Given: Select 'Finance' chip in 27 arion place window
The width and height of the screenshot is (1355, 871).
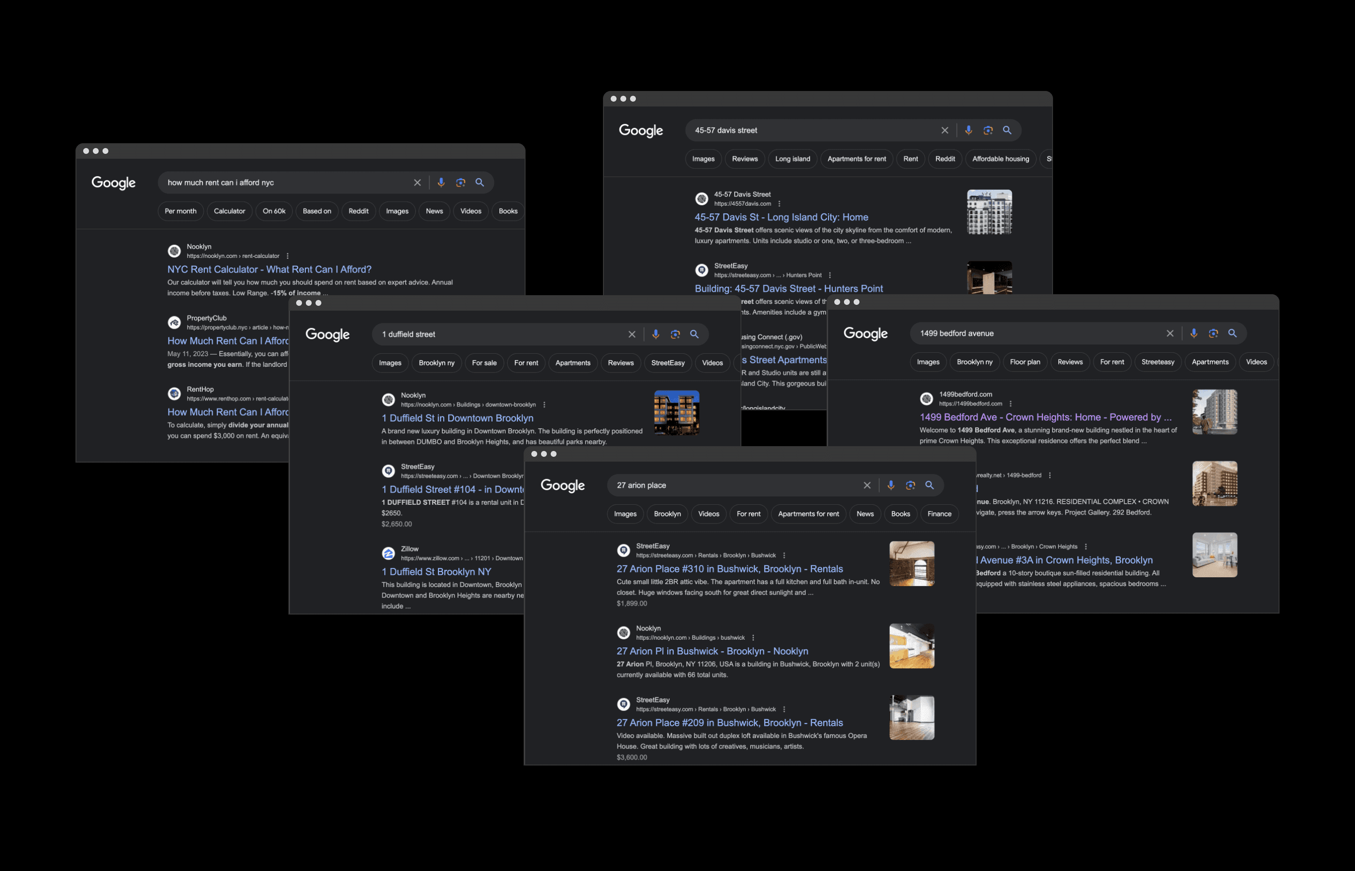Looking at the screenshot, I should tap(939, 514).
